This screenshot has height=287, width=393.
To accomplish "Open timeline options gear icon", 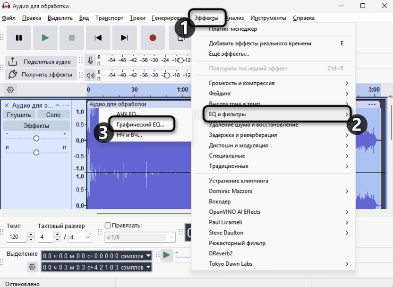I will (x=10, y=90).
